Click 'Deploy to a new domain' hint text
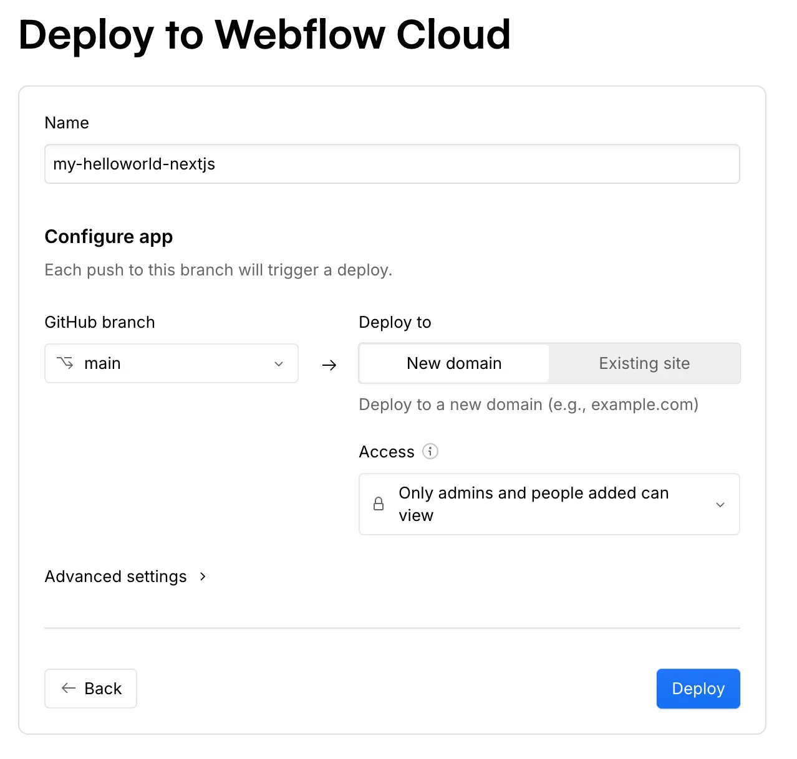Screen dimensions: 797x759 [x=529, y=404]
